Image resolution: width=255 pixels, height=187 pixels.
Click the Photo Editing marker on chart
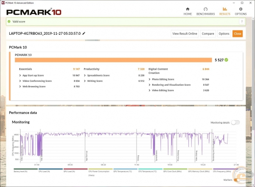[x=178, y=155]
